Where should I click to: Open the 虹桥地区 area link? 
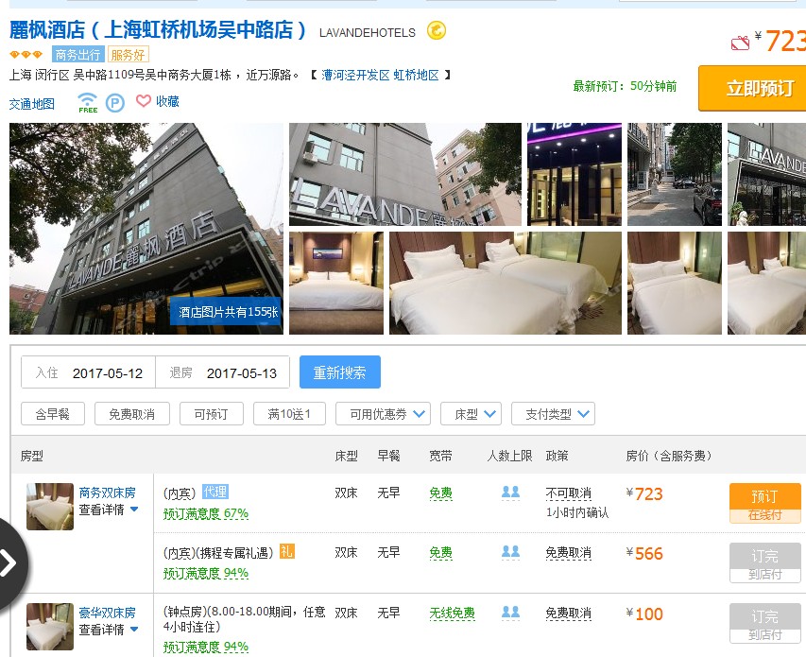click(417, 75)
